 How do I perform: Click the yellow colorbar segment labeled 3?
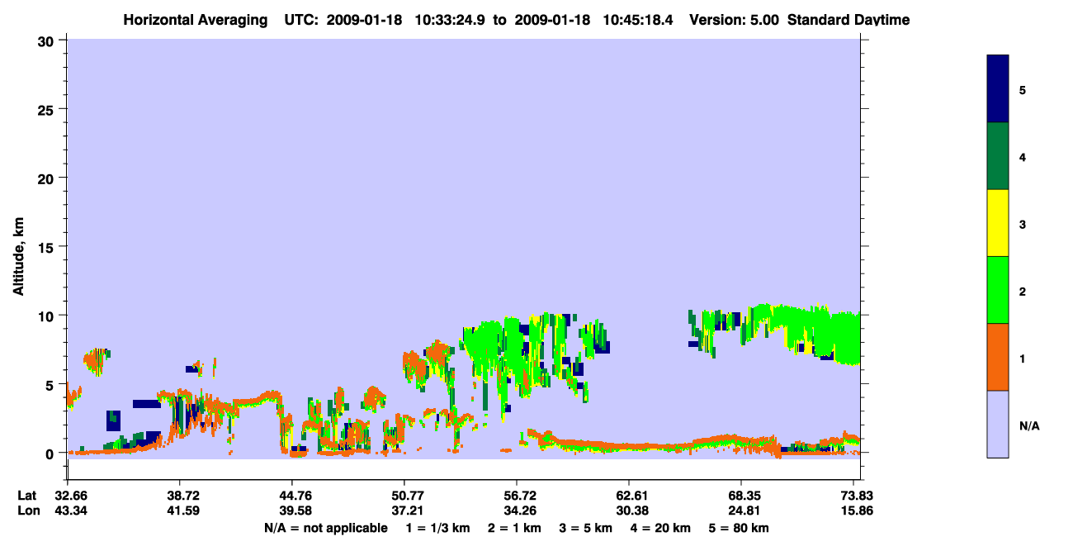click(x=998, y=223)
